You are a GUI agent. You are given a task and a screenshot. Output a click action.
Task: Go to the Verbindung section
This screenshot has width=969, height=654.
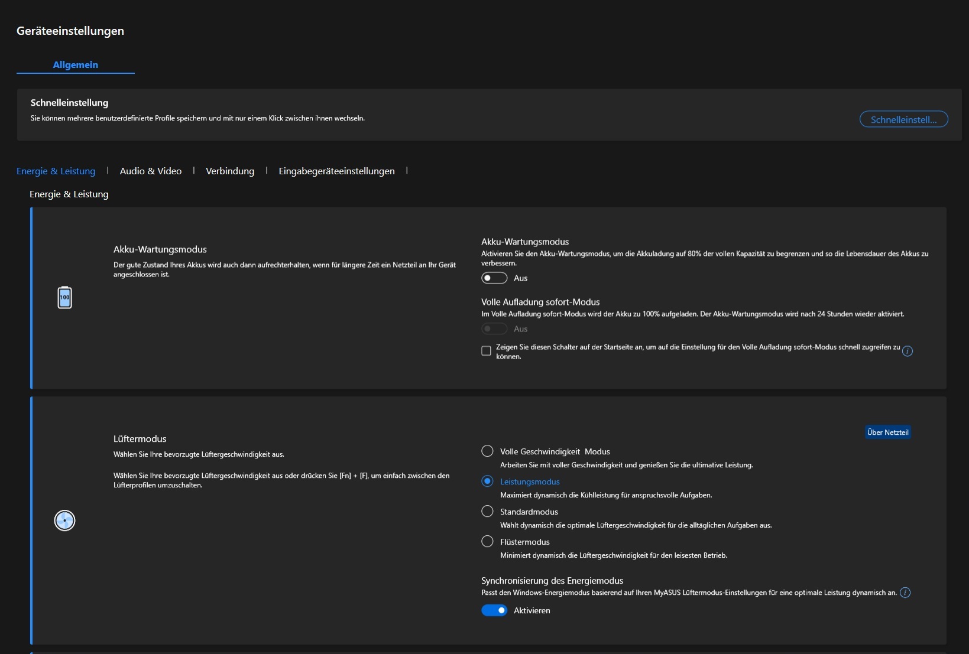pos(230,171)
